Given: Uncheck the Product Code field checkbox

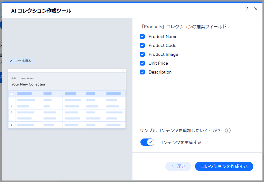Looking at the screenshot, I should click(x=142, y=45).
